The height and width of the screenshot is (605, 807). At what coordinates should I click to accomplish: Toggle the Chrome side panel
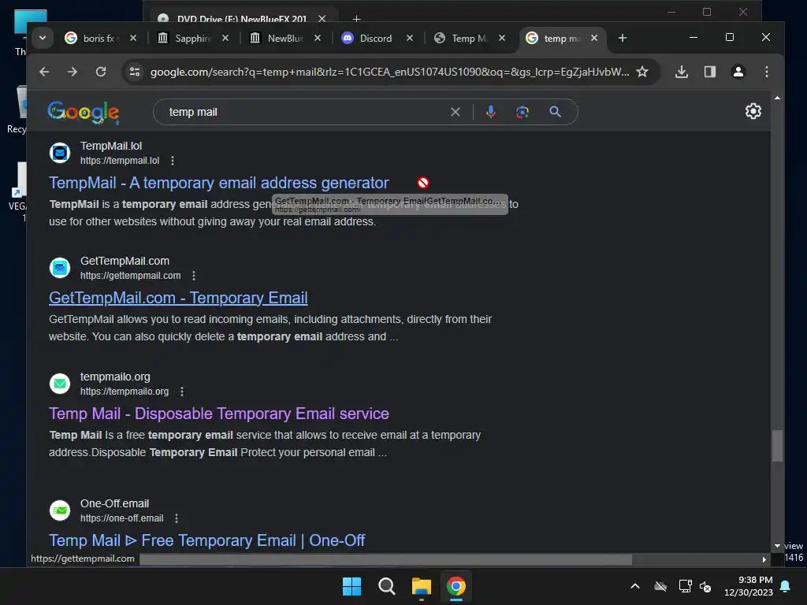point(710,72)
